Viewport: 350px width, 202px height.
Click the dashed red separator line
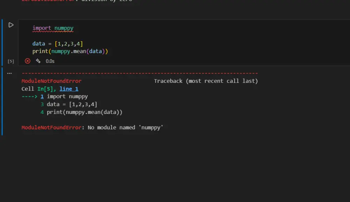coord(140,73)
